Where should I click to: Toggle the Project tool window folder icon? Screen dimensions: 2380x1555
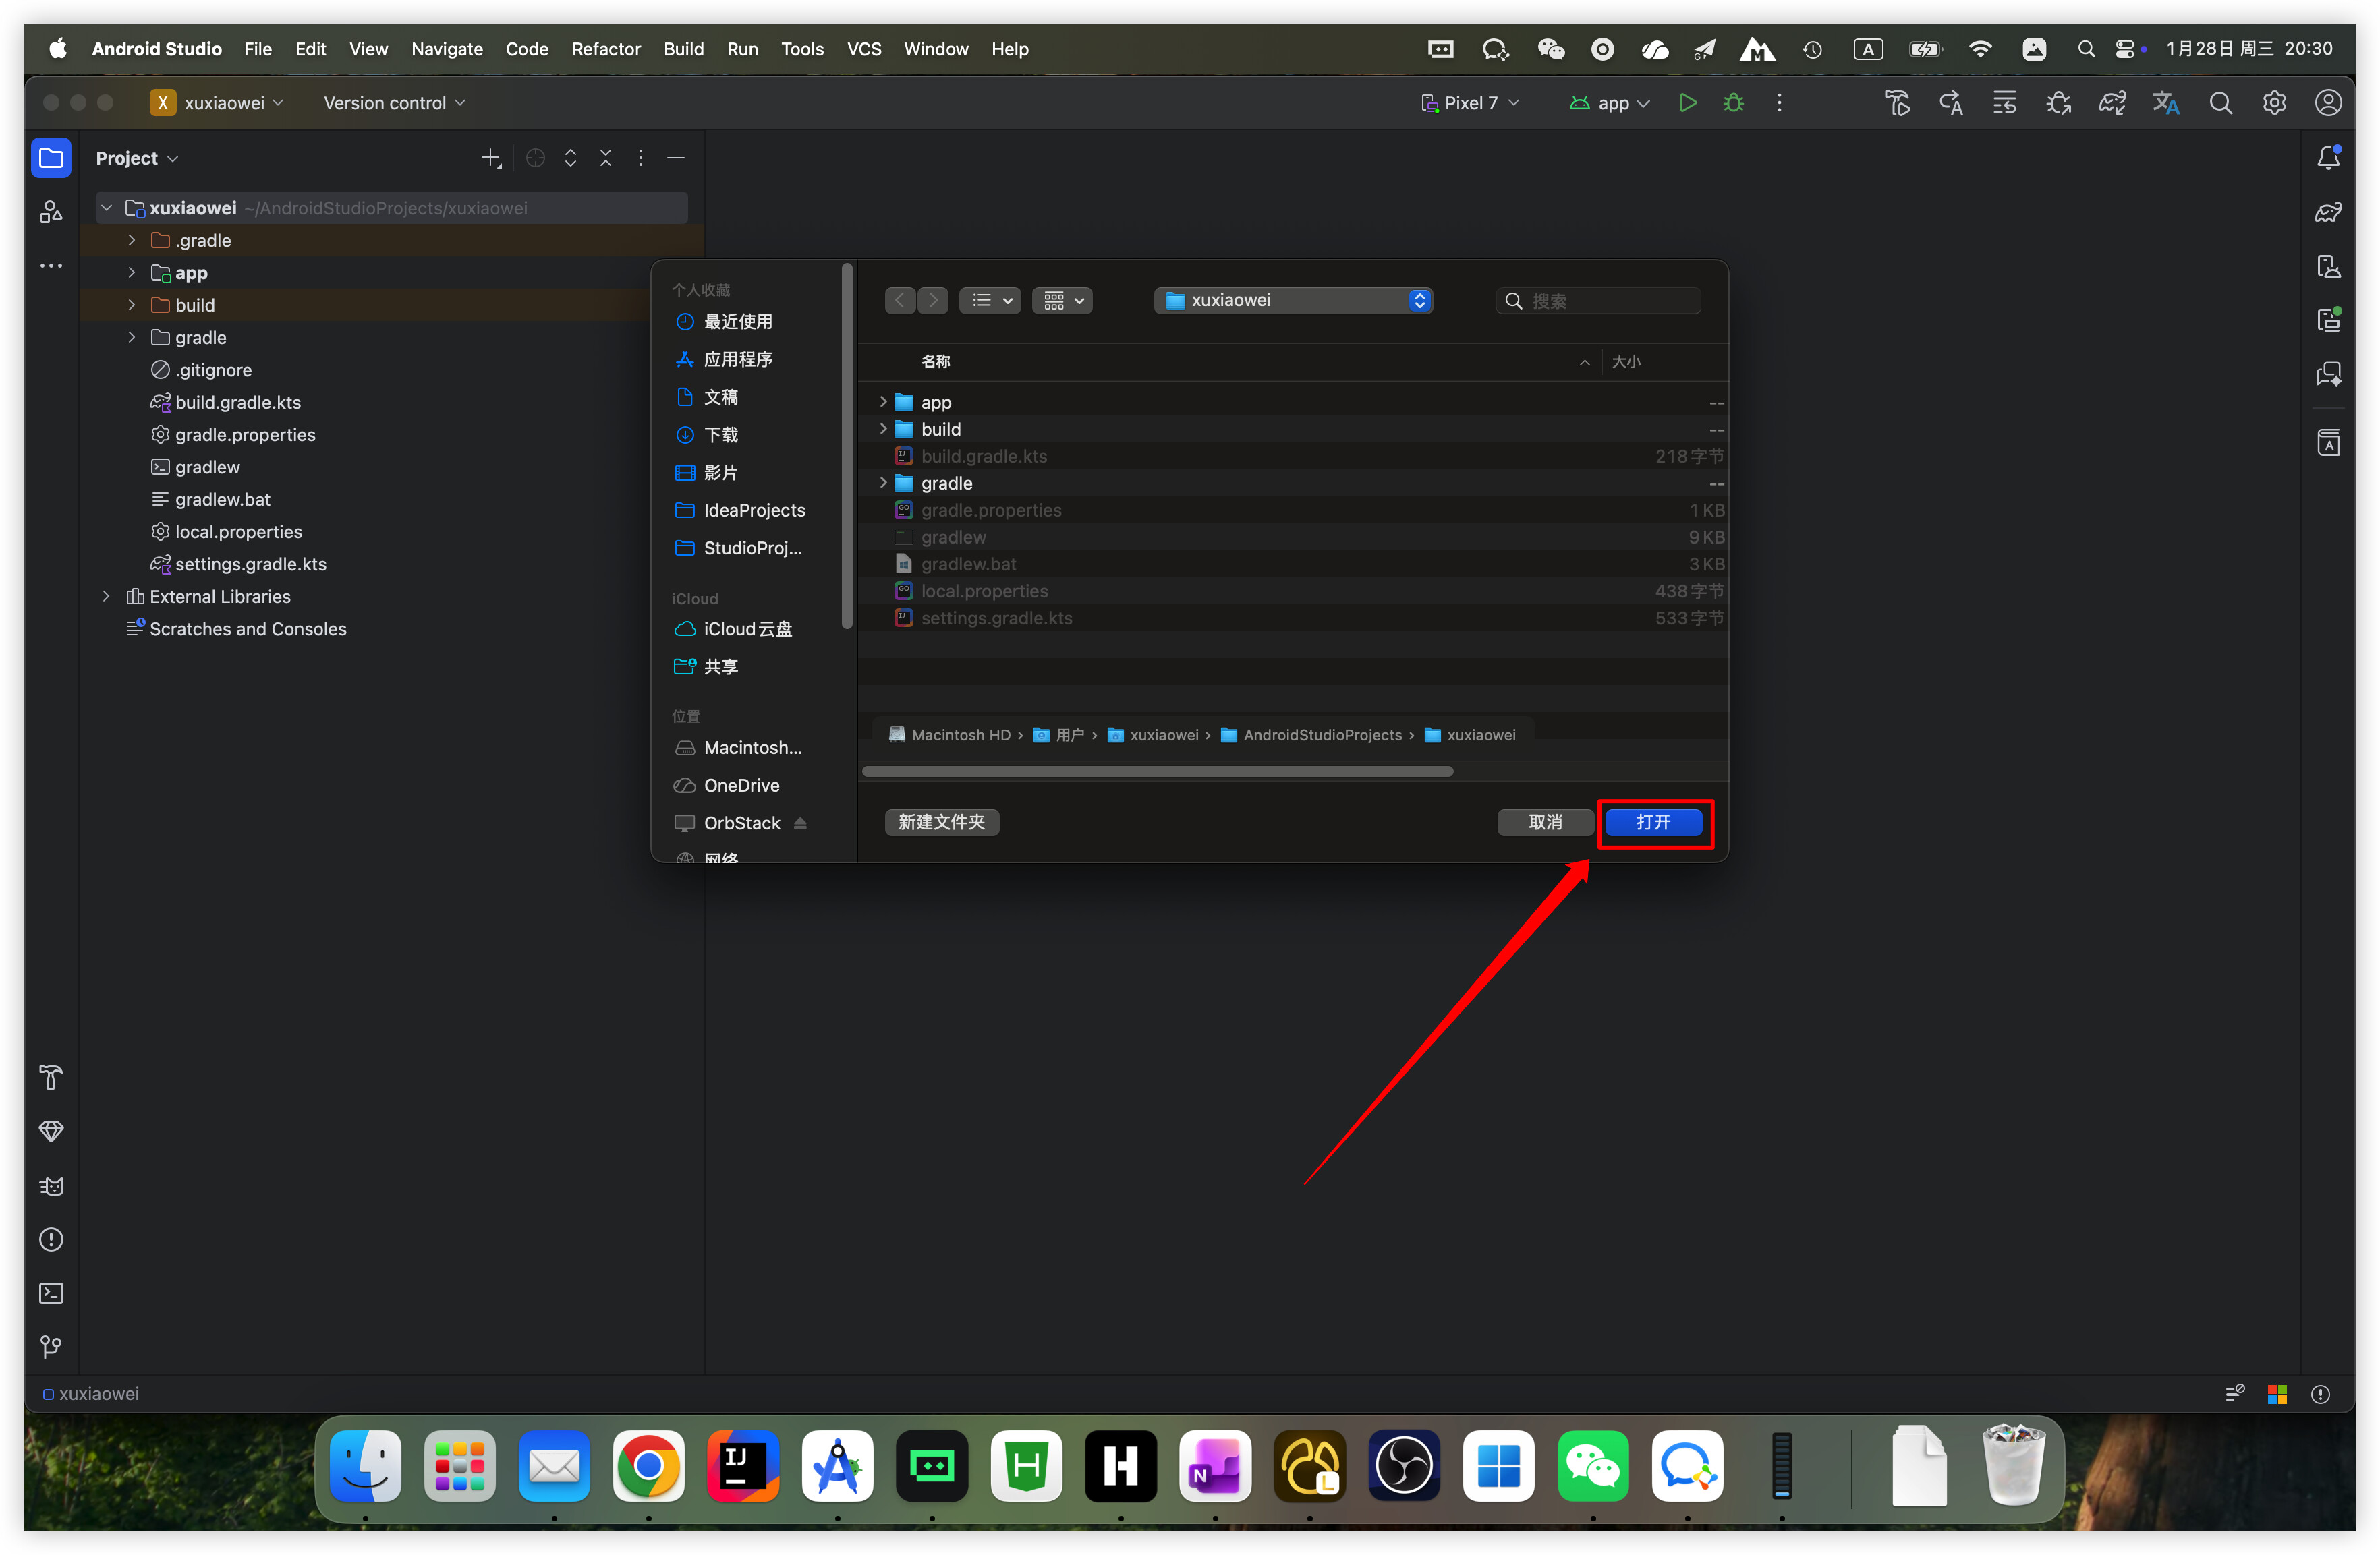click(51, 158)
